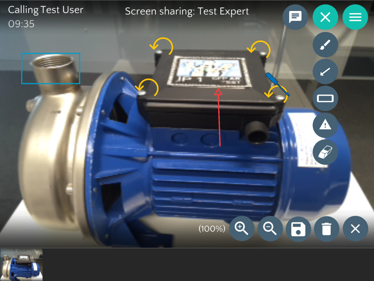374x281 pixels.
Task: Click the blue rectangle highlight on pipe
Action: coord(51,68)
